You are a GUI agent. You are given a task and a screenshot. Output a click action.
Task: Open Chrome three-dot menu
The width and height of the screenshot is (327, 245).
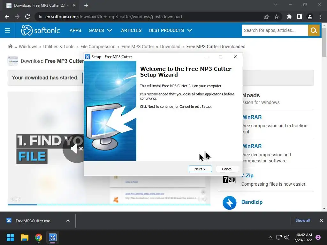pos(320,17)
